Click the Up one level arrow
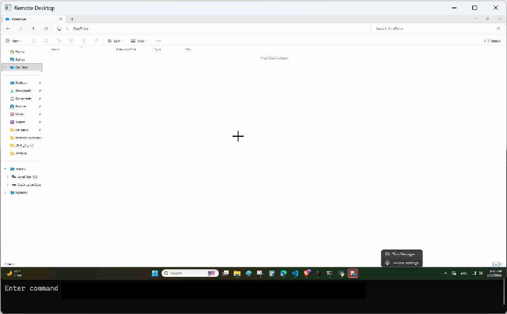This screenshot has height=314, width=507. [x=33, y=29]
